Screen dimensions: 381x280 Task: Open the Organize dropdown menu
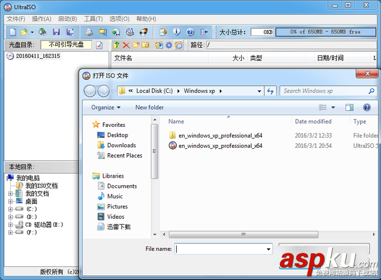pyautogui.click(x=106, y=107)
